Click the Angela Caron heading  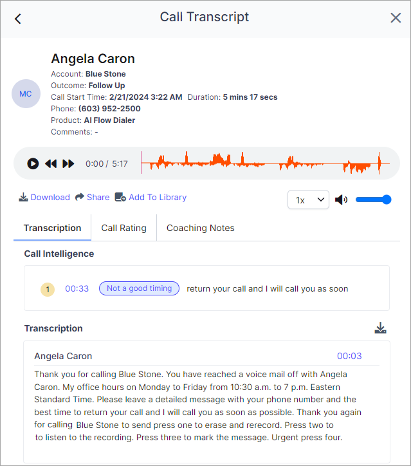coord(93,59)
